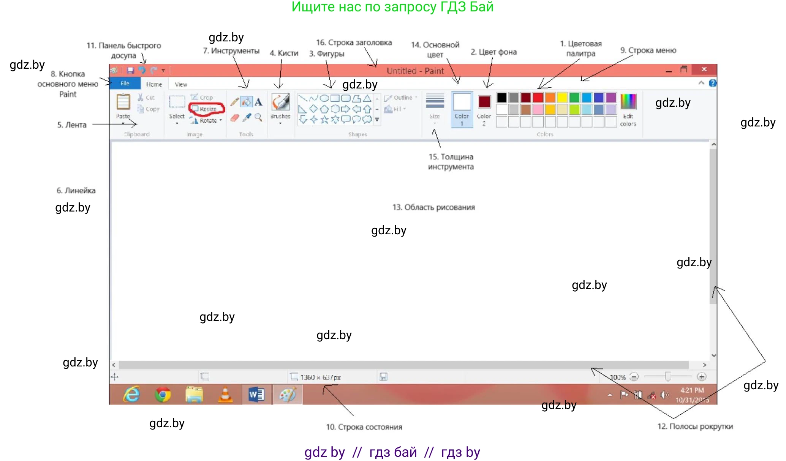Select the Text tool
The height and width of the screenshot is (461, 786).
(x=258, y=102)
